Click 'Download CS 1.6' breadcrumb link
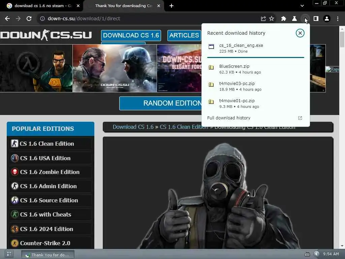Image resolution: width=345 pixels, height=259 pixels. [x=133, y=127]
